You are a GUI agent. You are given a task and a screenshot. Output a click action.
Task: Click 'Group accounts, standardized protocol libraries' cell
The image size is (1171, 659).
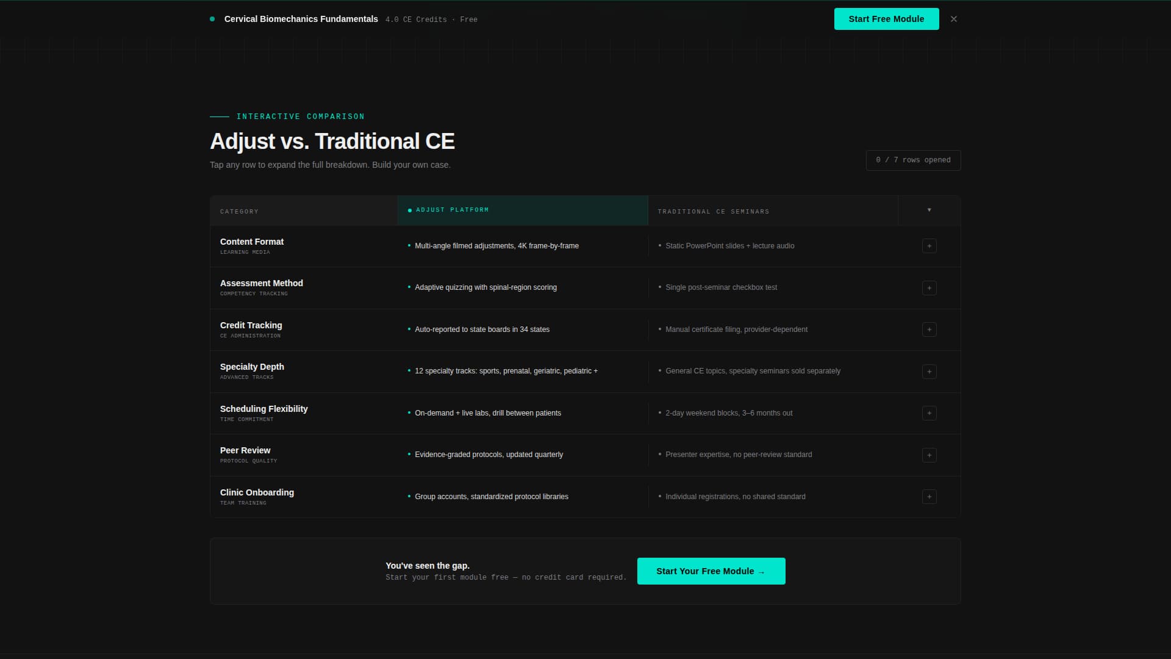point(492,497)
